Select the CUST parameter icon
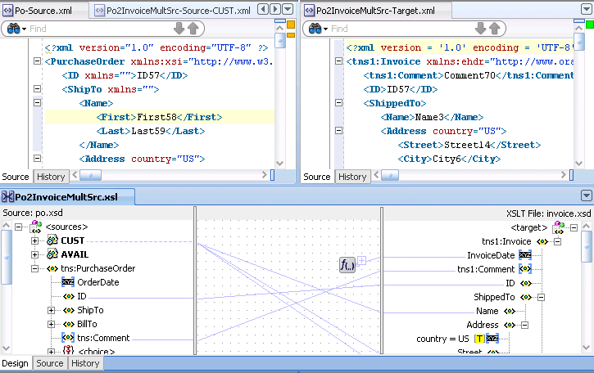 (x=52, y=240)
